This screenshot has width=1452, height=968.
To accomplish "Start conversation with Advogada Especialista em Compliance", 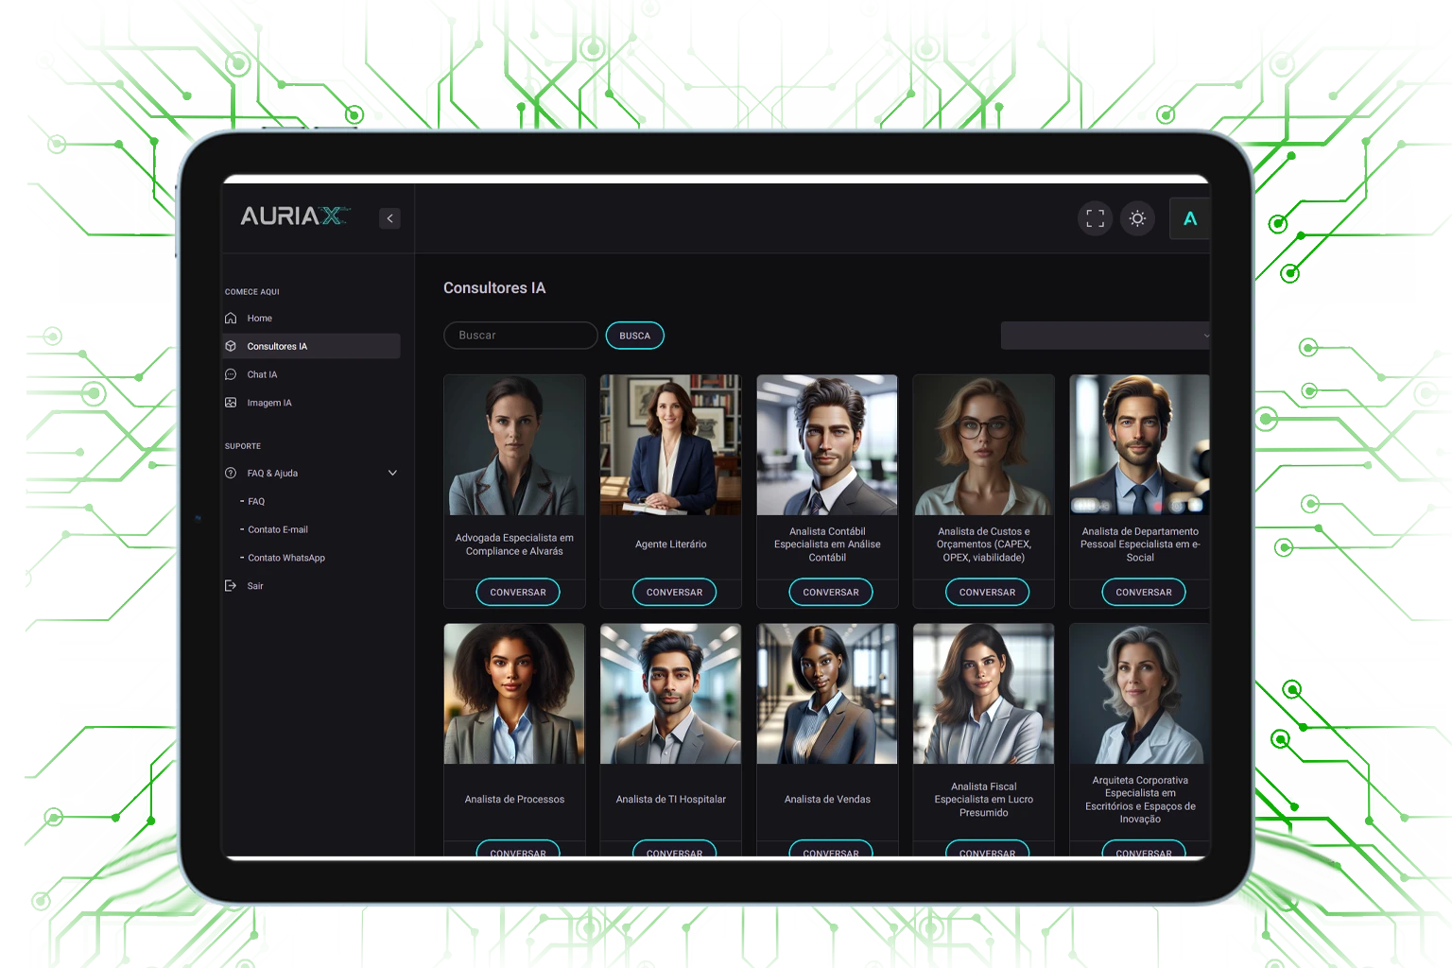I will (518, 593).
